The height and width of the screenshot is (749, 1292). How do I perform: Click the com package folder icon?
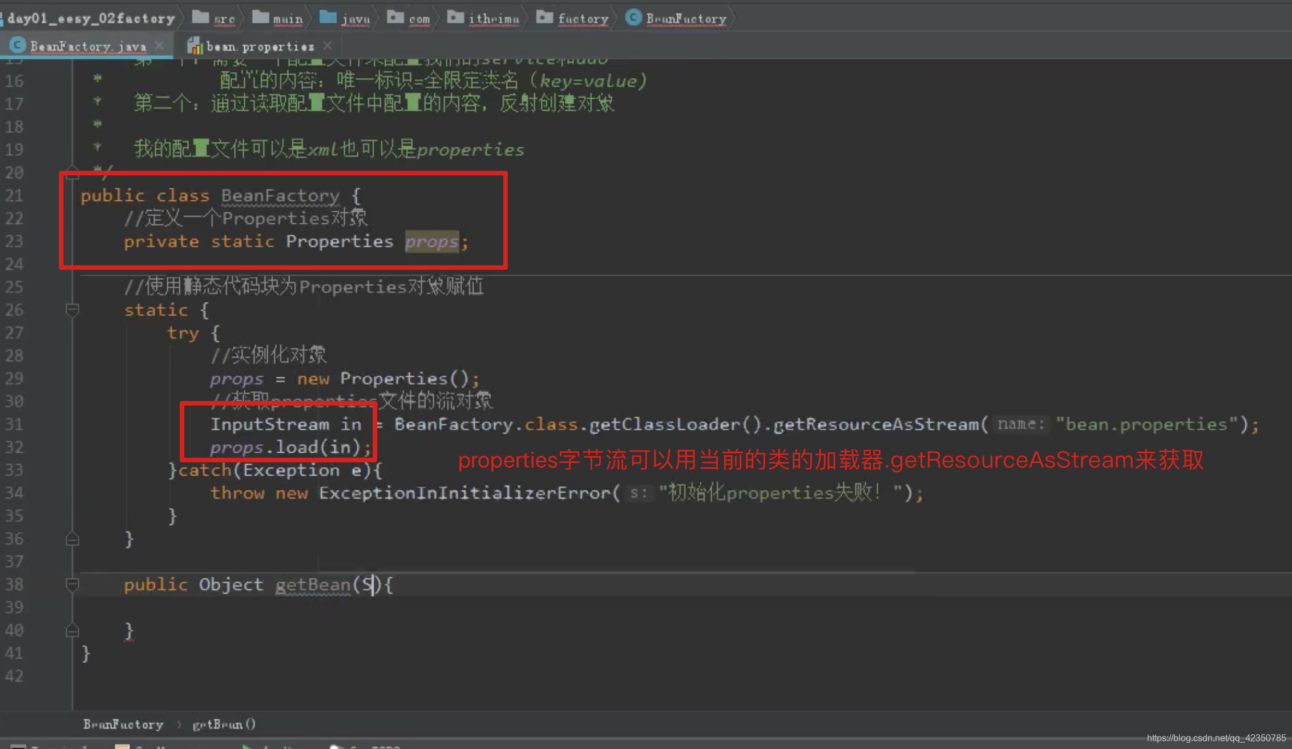395,17
